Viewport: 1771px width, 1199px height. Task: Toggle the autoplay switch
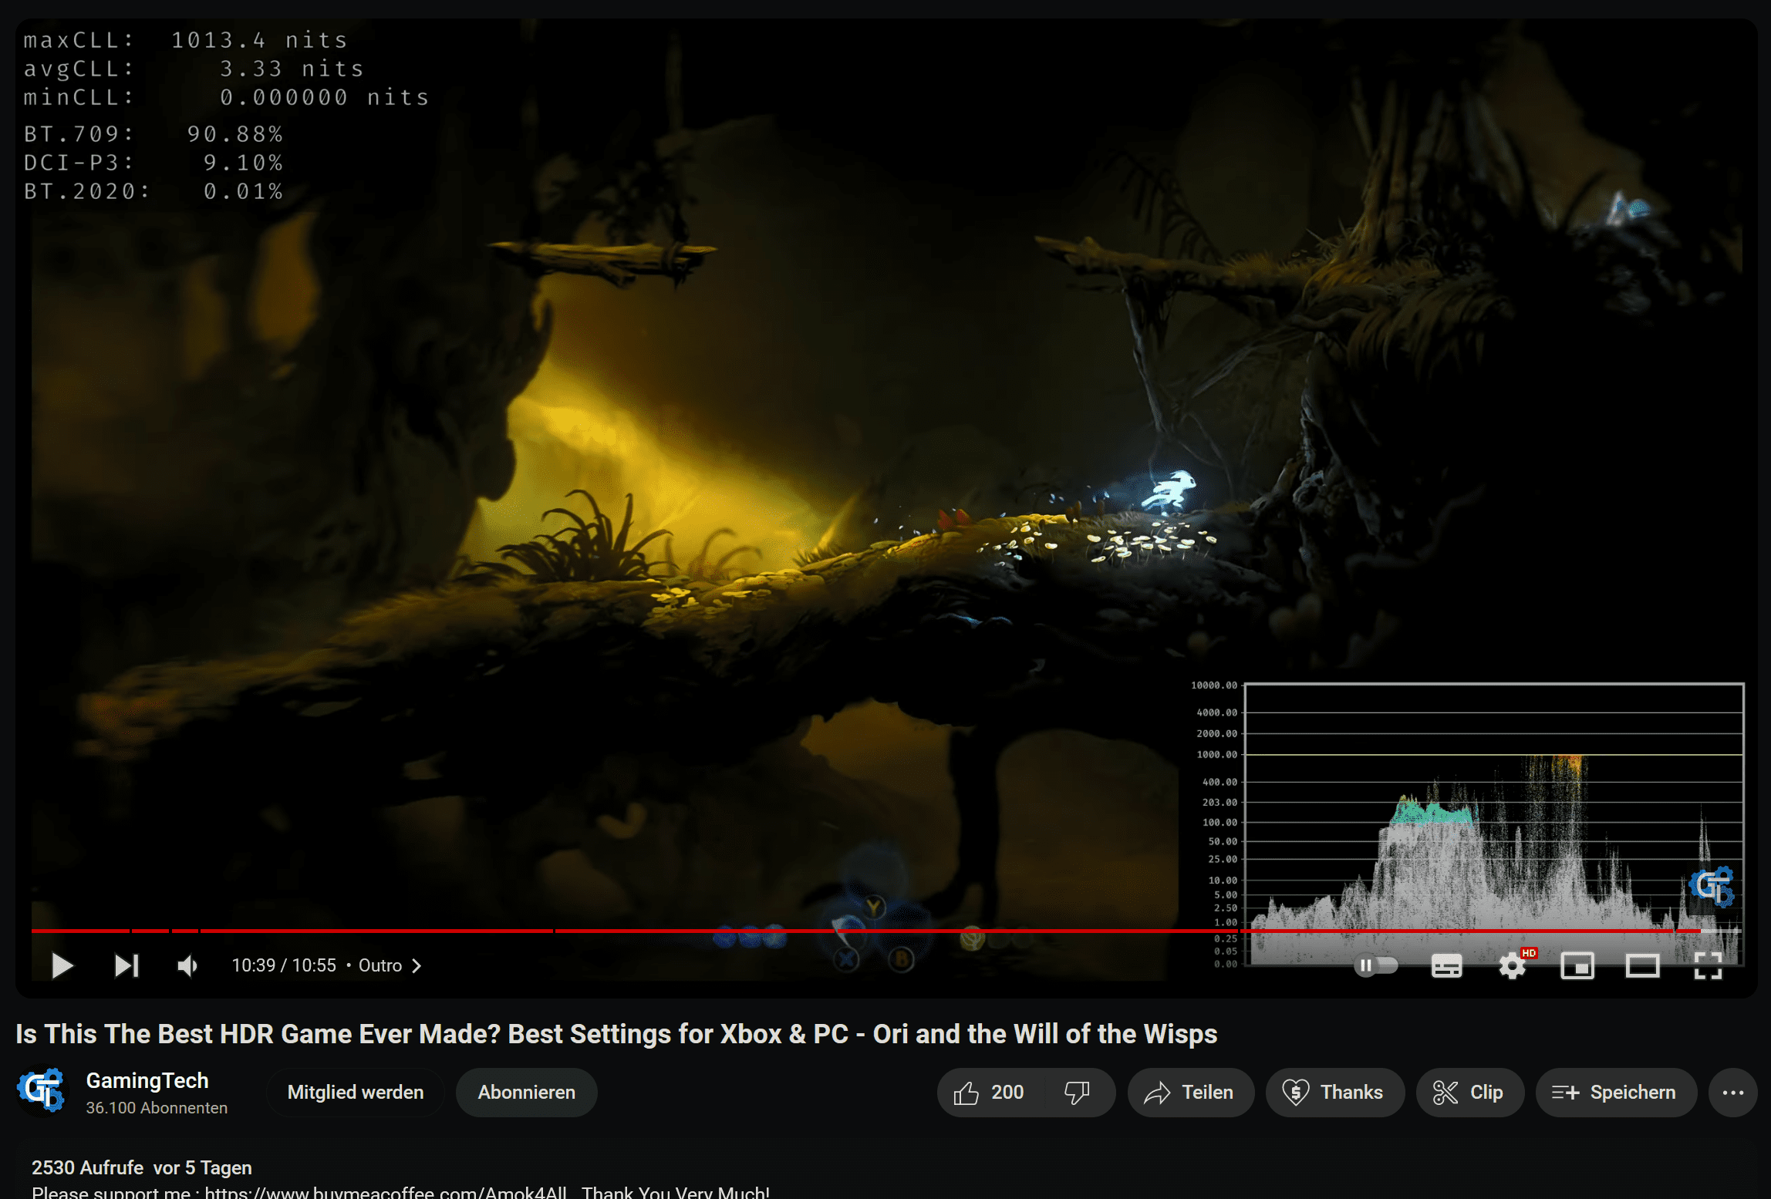click(x=1376, y=965)
